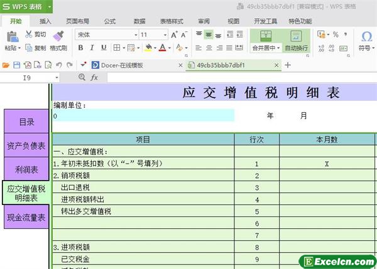Click the font color red A swatch
Viewport: 377px width, 269px height.
162,48
